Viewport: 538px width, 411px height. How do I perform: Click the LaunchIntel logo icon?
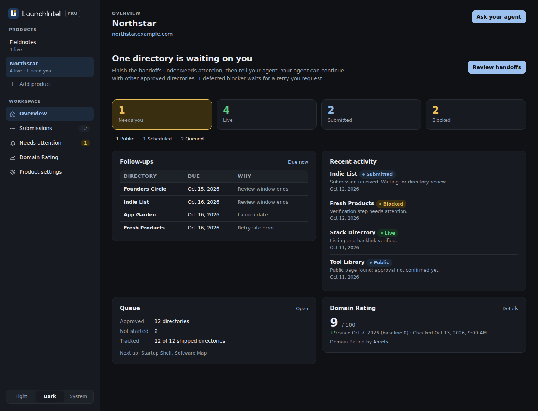click(13, 13)
